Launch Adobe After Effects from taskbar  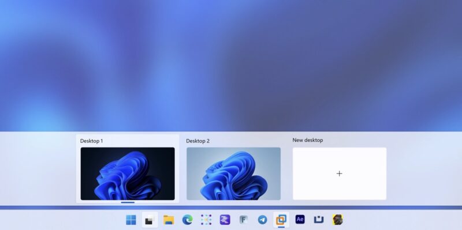coord(300,220)
